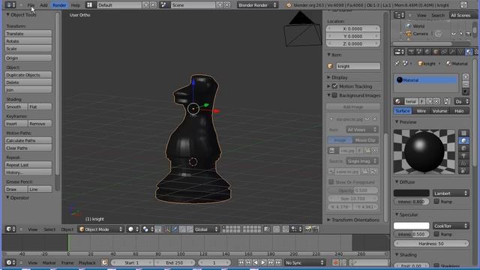Toggle the 3D manipulator widget icon
The height and width of the screenshot is (270, 480).
pyautogui.click(x=167, y=229)
